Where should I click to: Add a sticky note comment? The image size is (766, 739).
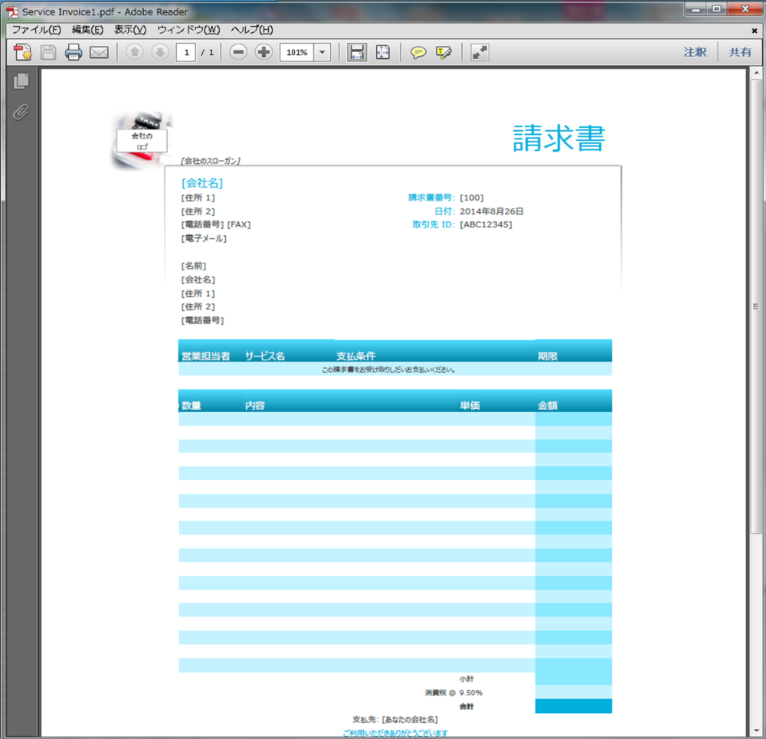point(418,52)
